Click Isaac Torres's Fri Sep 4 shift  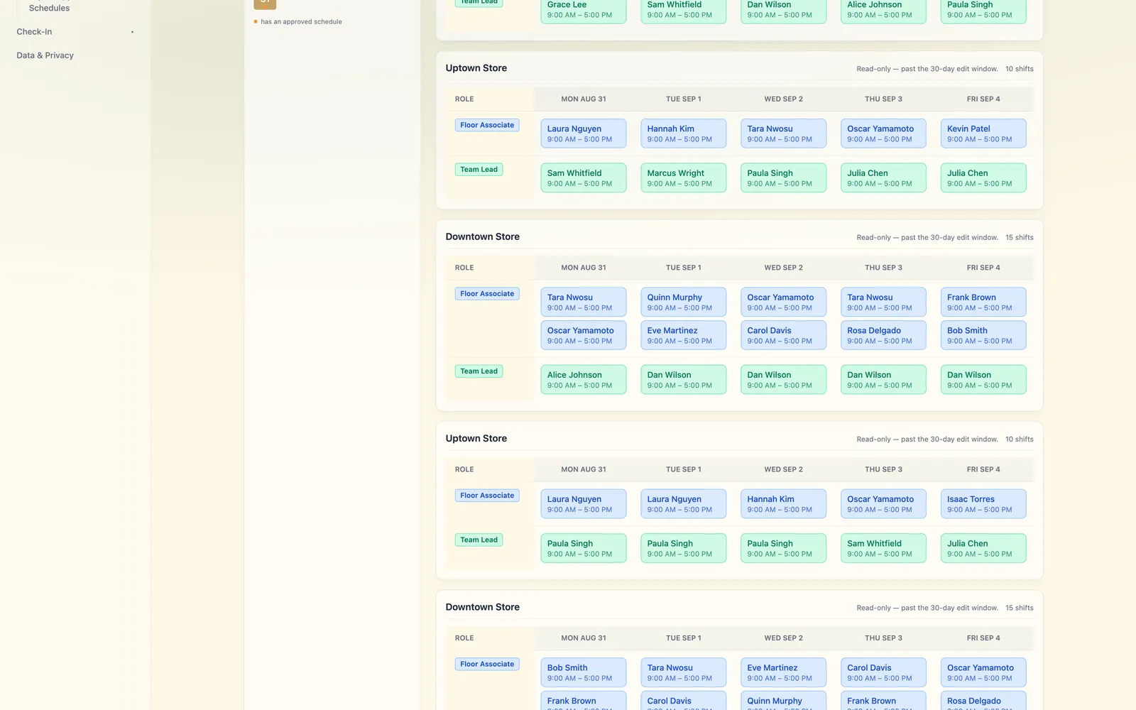tap(983, 504)
